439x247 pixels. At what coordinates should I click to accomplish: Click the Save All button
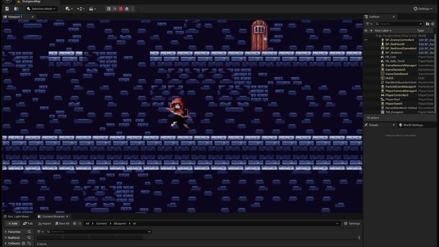(62, 224)
